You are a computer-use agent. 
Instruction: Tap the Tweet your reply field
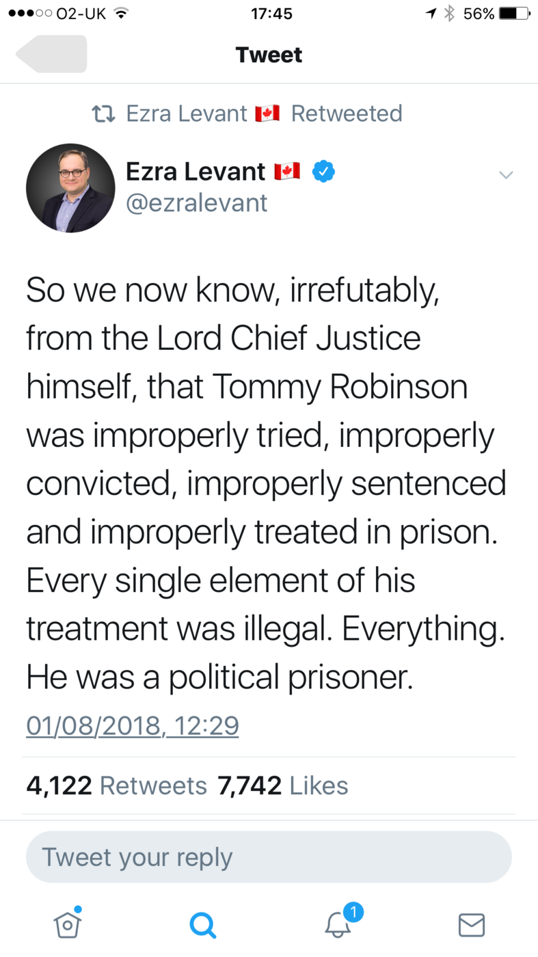[269, 857]
